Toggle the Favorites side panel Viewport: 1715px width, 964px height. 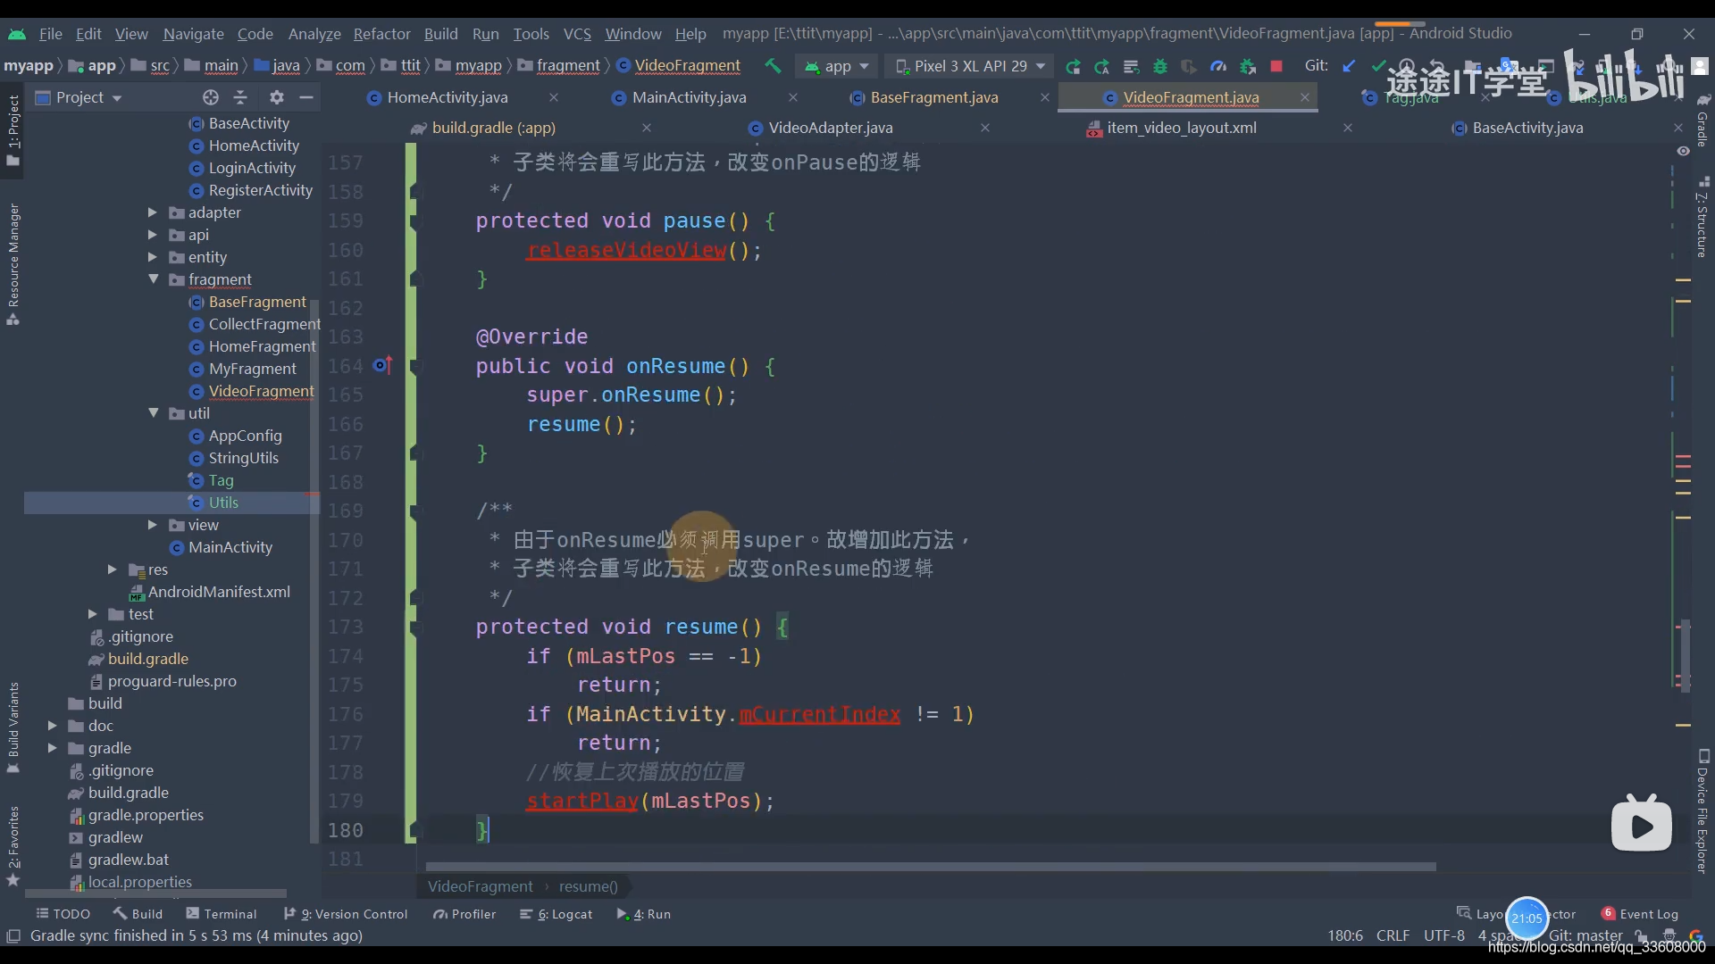(x=13, y=846)
